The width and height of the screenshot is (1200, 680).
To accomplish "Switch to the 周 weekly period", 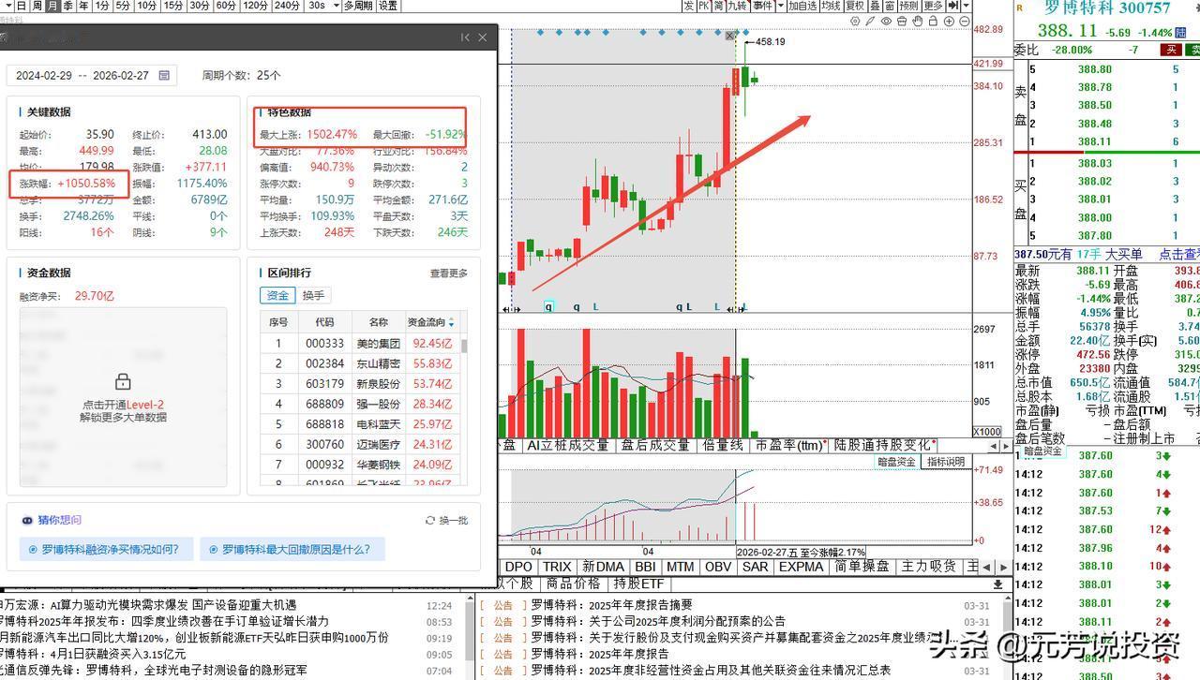I will [37, 6].
